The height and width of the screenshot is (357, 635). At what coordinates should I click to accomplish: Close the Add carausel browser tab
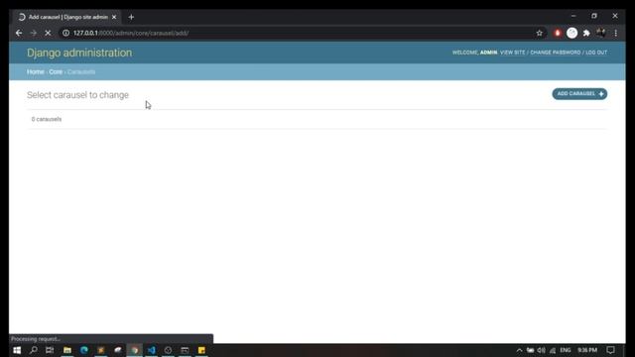click(x=114, y=17)
